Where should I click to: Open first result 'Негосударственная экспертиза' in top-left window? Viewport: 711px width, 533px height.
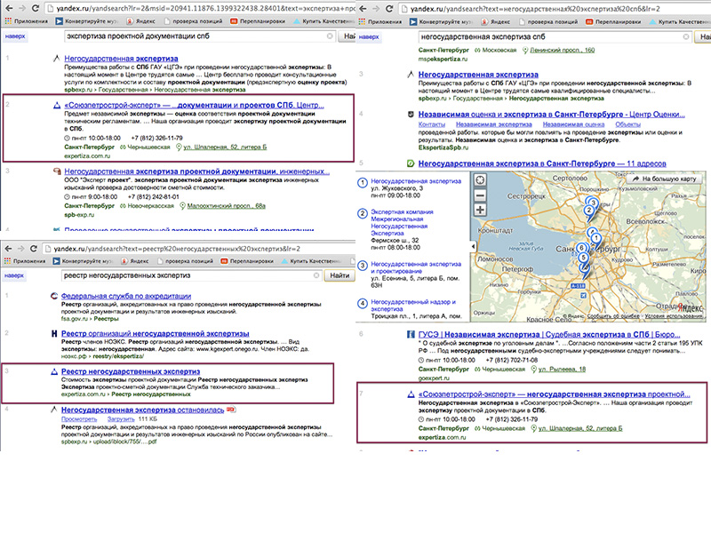(121, 59)
